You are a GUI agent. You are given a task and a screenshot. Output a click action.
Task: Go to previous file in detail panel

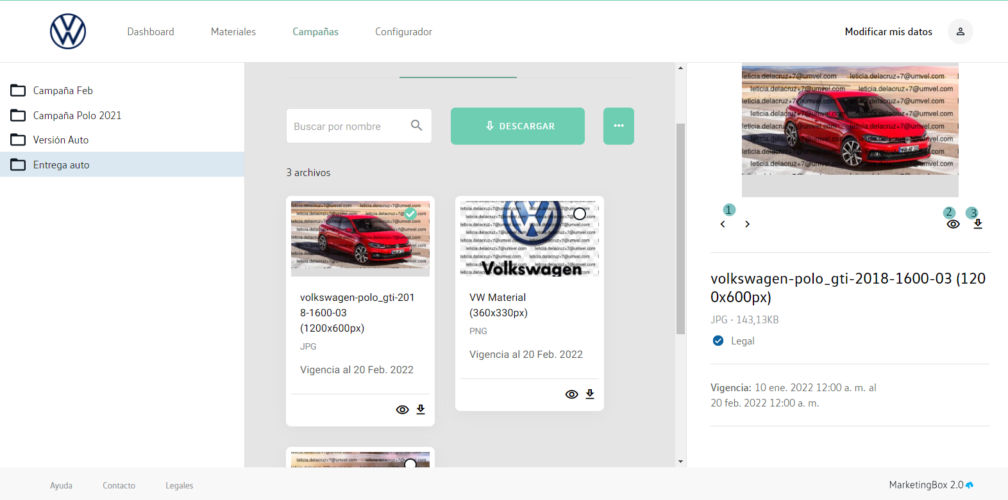(x=723, y=224)
